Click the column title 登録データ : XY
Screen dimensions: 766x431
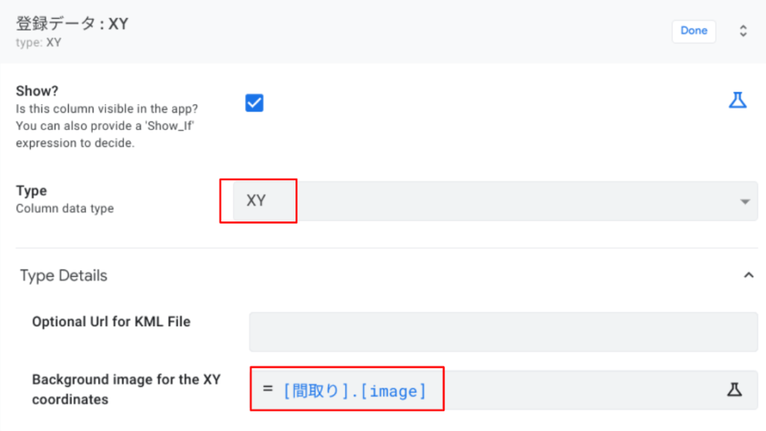pos(72,23)
